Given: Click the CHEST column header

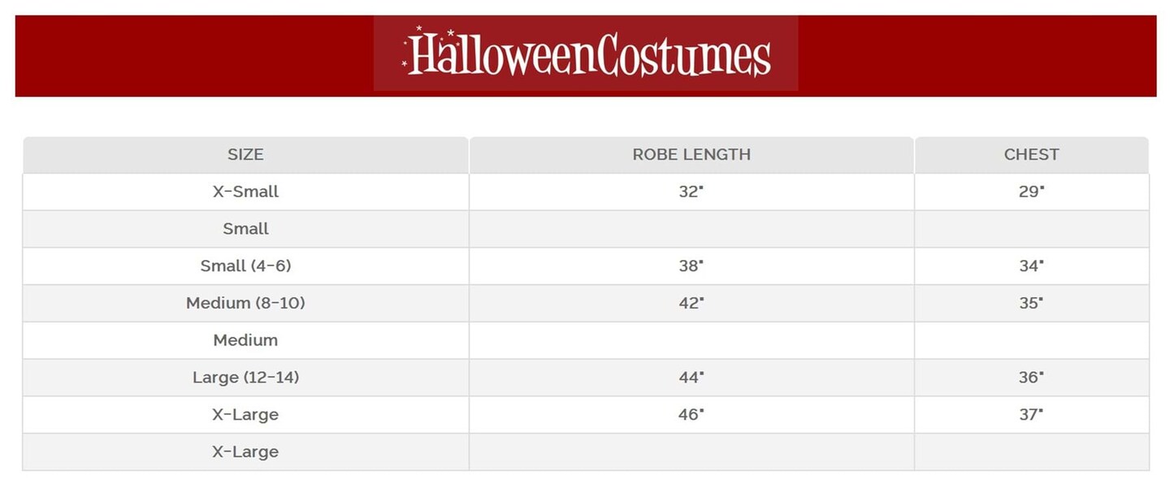Looking at the screenshot, I should coord(1031,154).
